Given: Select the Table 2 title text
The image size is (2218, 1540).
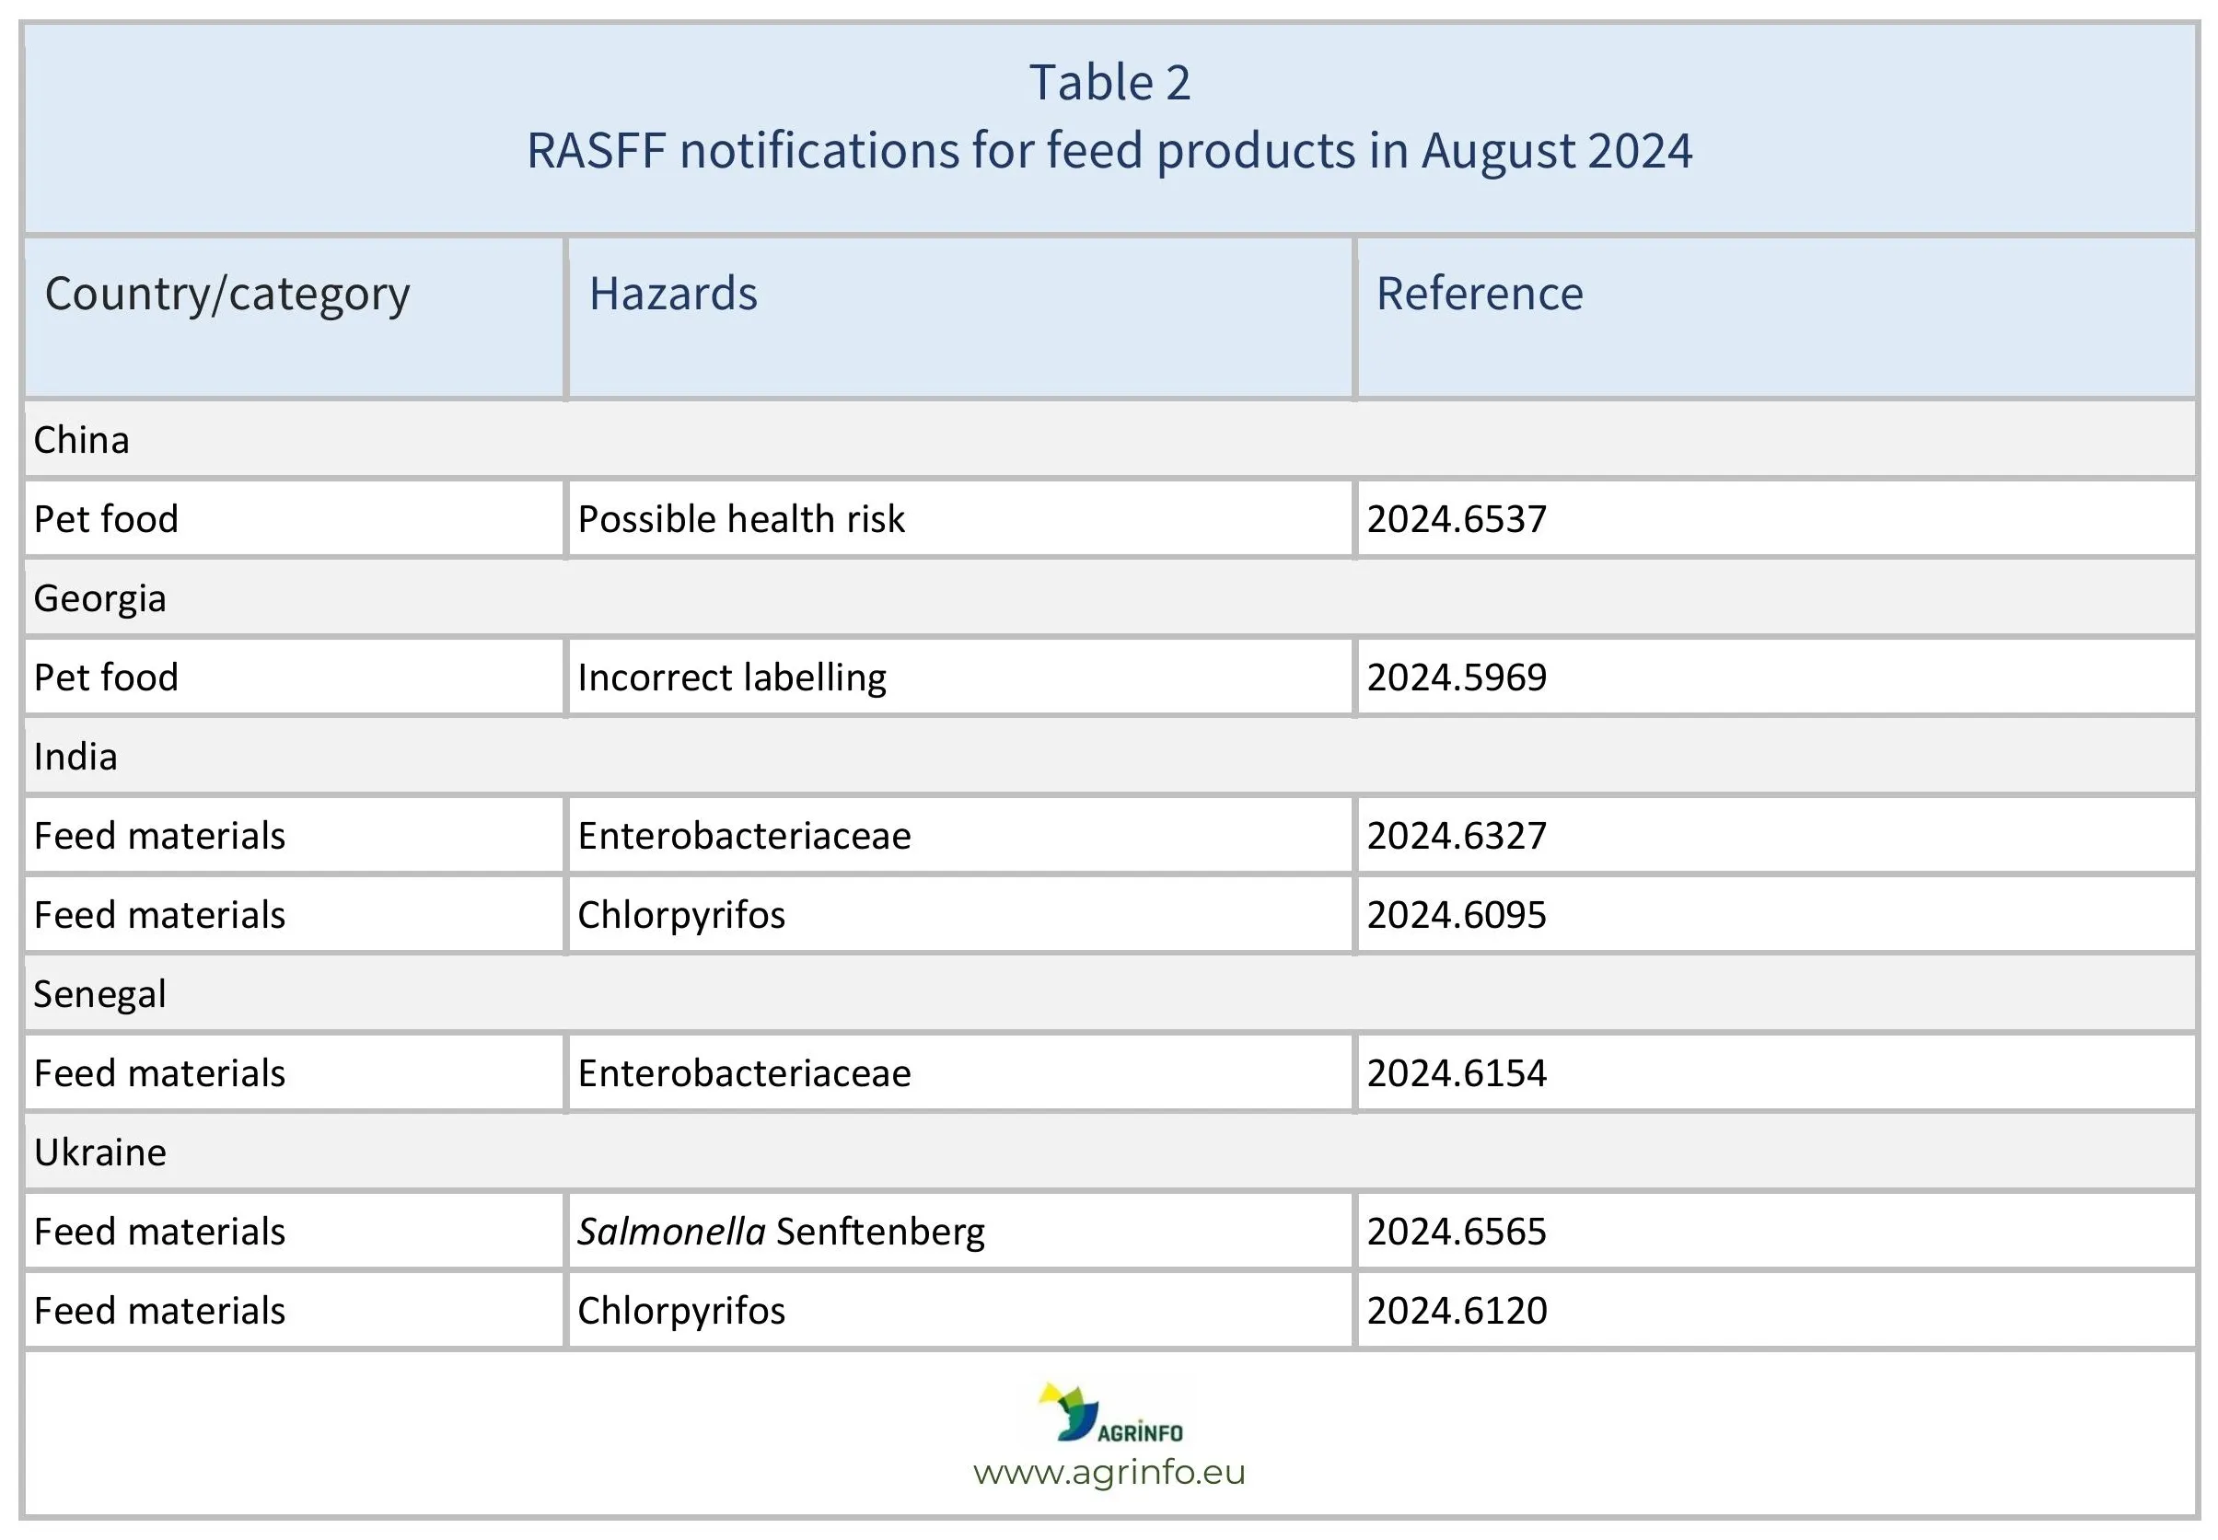Looking at the screenshot, I should pos(1110,82).
